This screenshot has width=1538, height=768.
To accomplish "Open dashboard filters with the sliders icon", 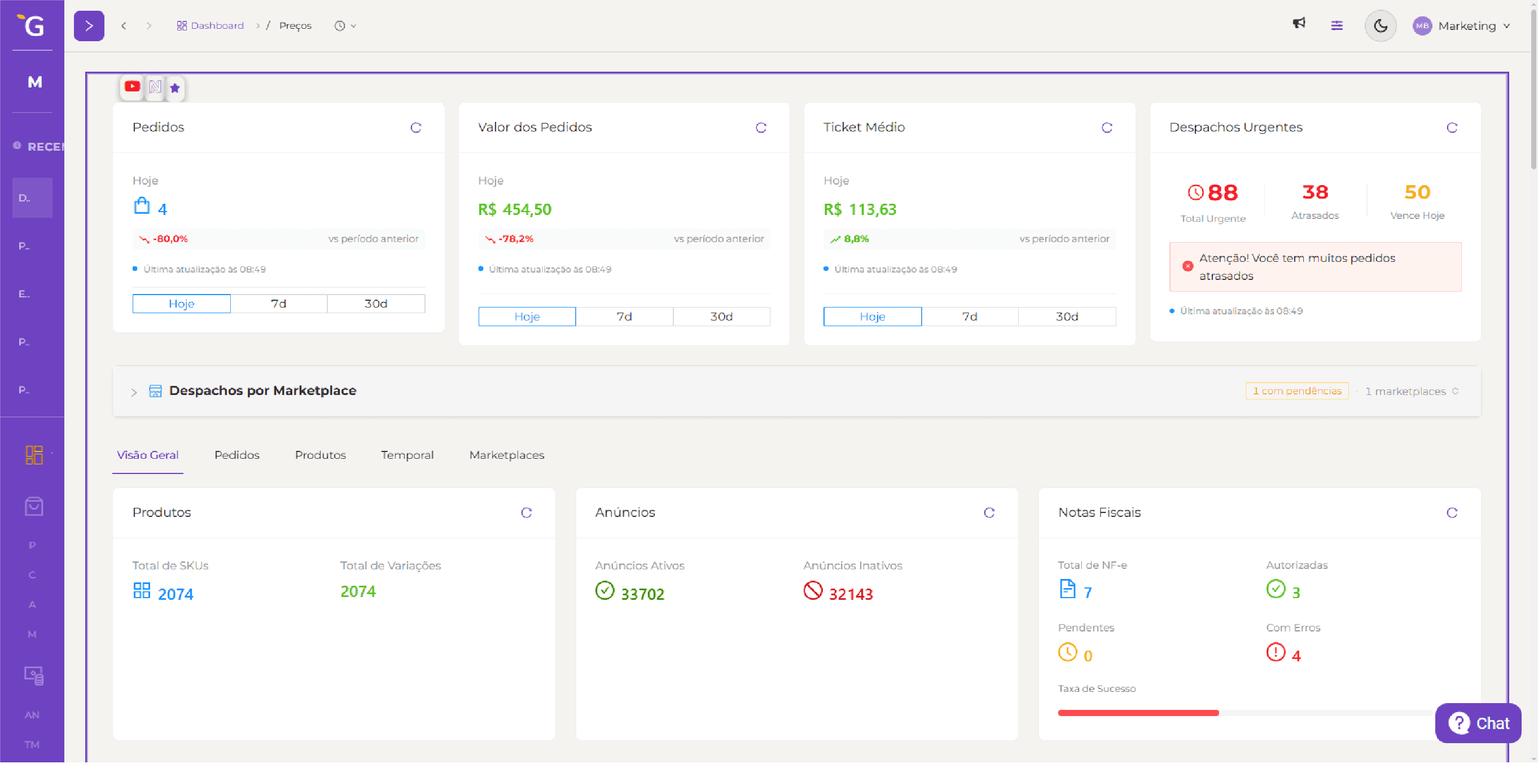I will click(1337, 25).
